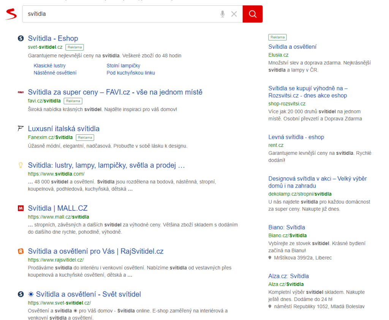Viewport: 389px width, 320px height.
Task: Activate voice search microphone icon
Action: click(222, 14)
